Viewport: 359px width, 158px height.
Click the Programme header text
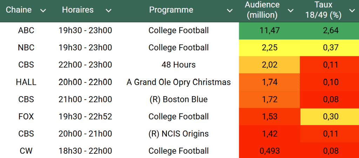click(171, 10)
